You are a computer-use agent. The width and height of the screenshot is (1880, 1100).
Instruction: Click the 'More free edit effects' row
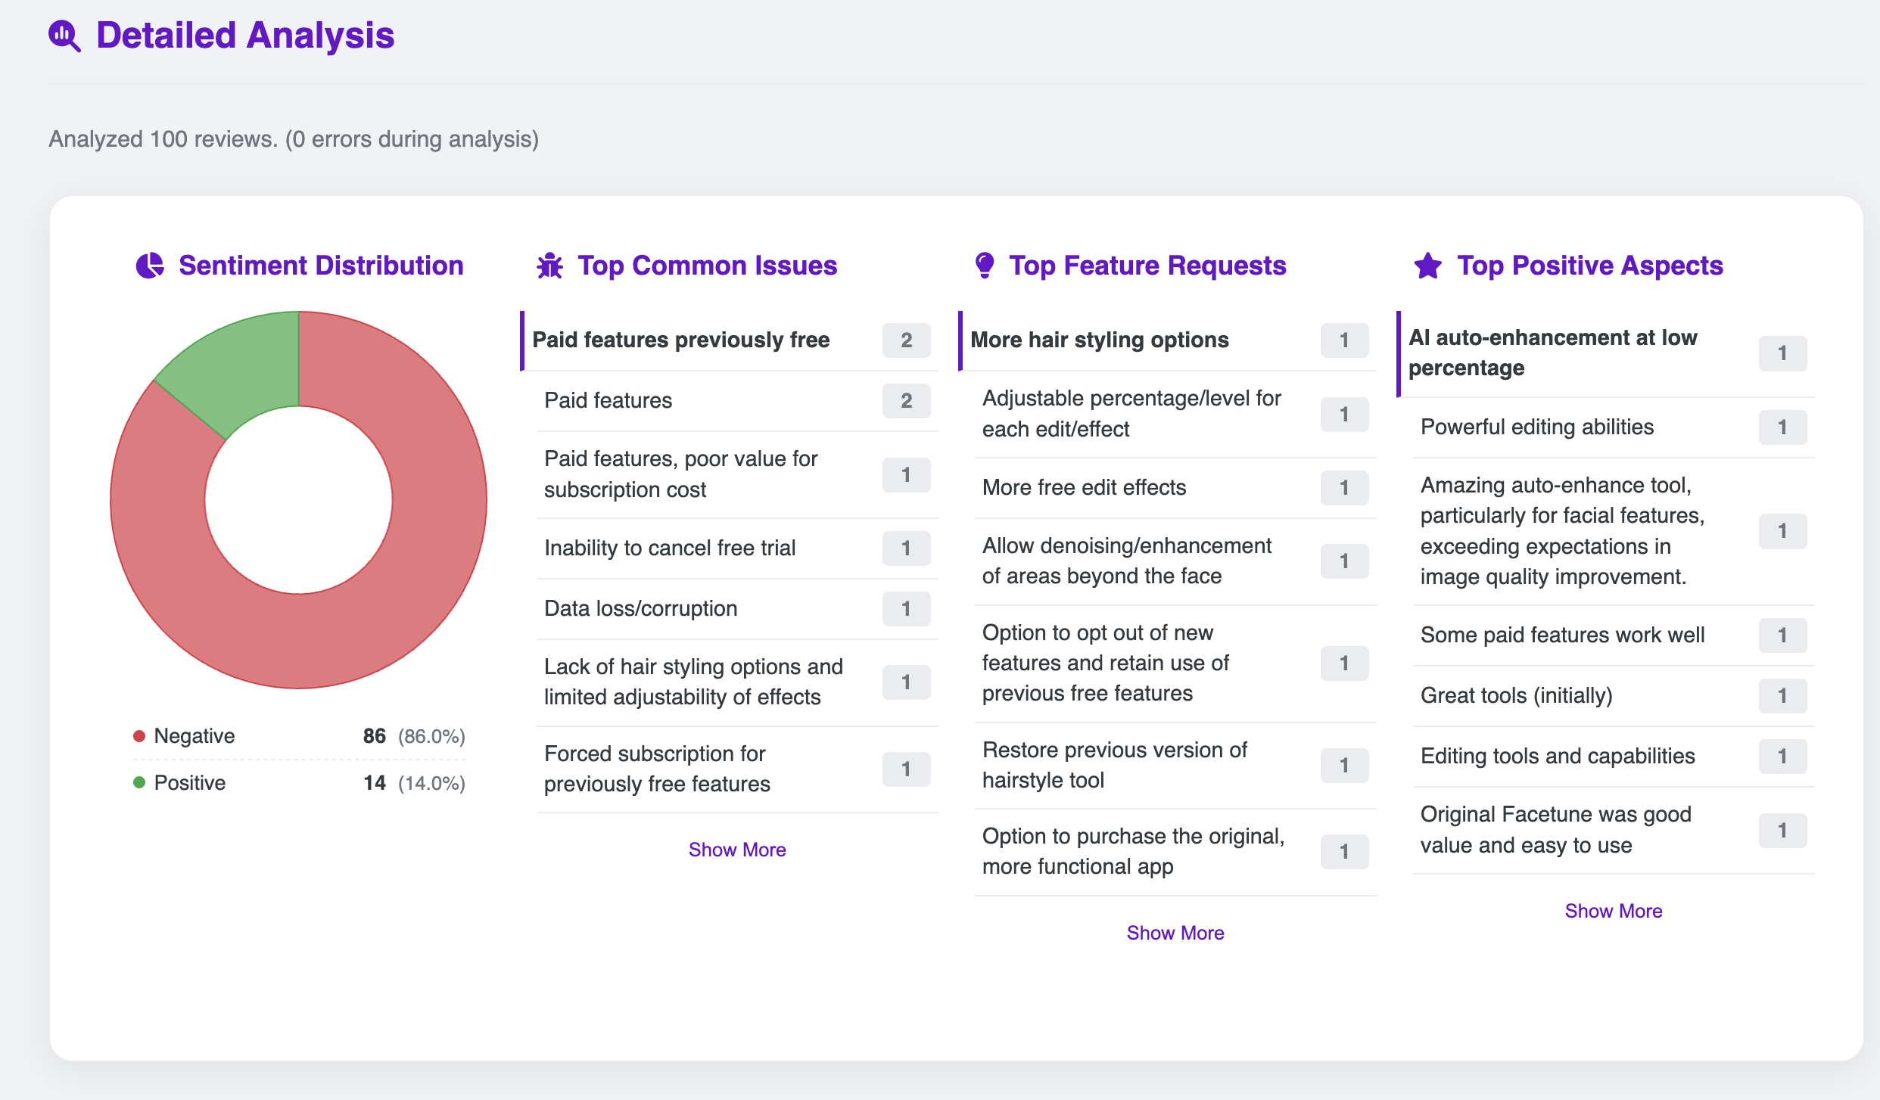point(1084,487)
